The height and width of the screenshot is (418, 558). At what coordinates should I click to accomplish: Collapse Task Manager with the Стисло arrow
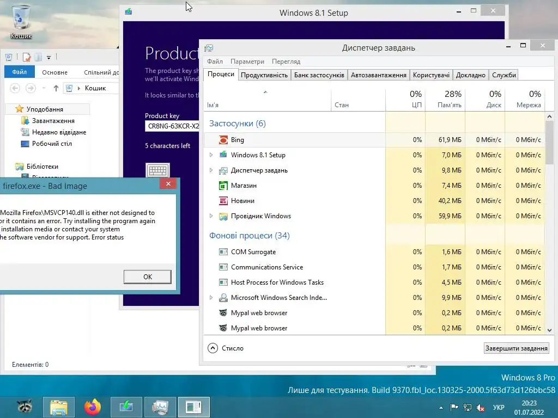[213, 348]
